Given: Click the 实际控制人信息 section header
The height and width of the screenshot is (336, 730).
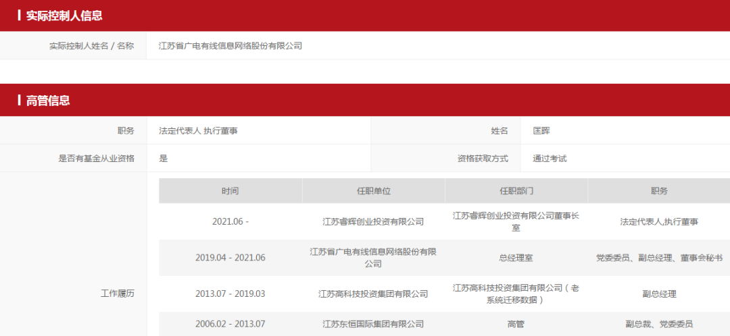Looking at the screenshot, I should (365, 16).
